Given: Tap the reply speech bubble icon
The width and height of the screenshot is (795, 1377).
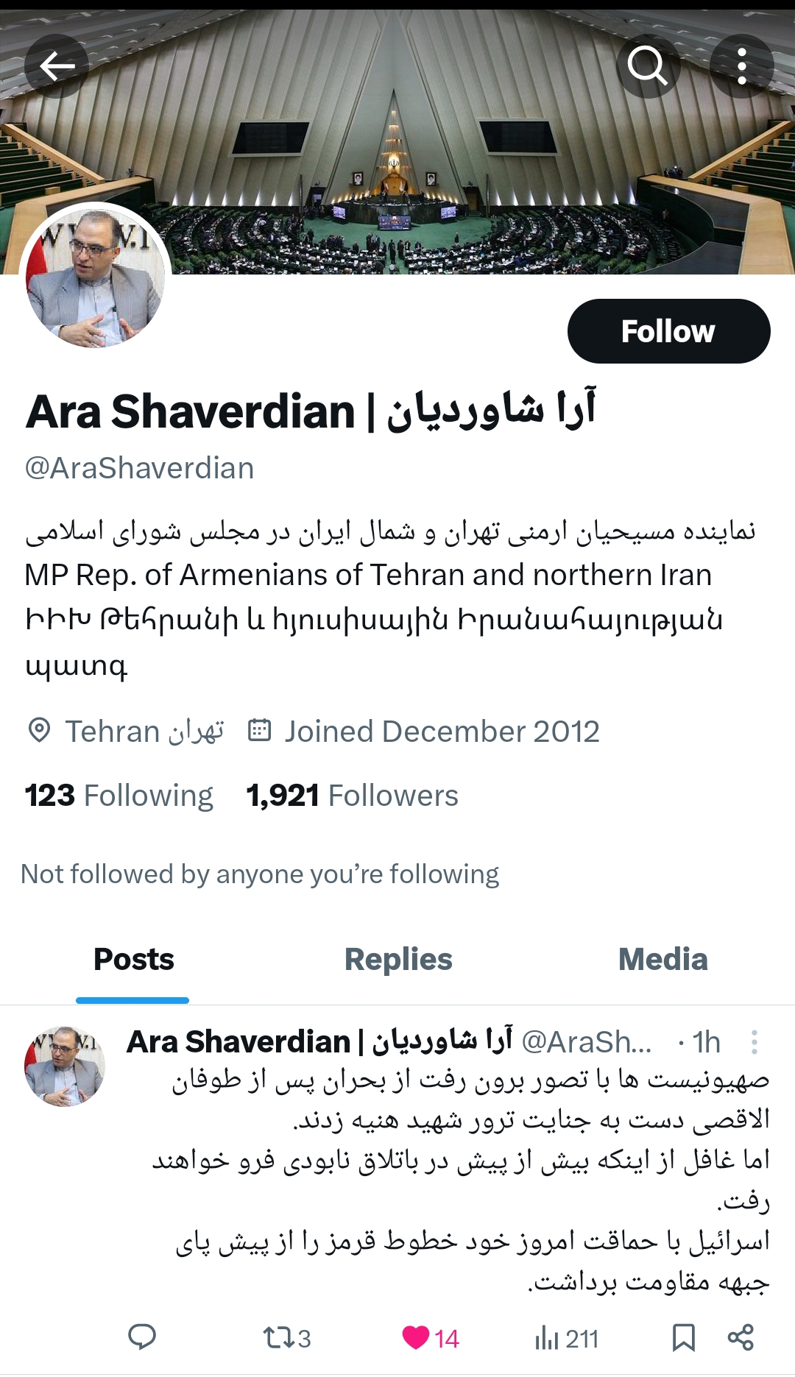Looking at the screenshot, I should pos(142,1337).
